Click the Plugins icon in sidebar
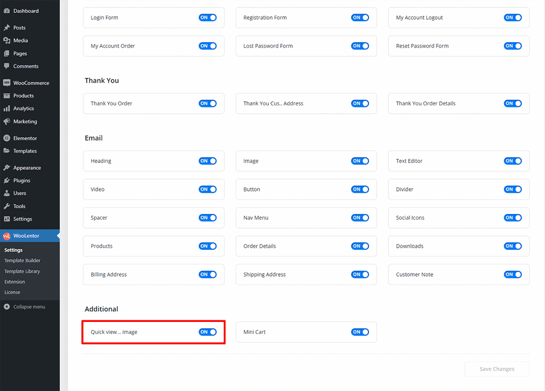The height and width of the screenshot is (391, 545). [7, 181]
